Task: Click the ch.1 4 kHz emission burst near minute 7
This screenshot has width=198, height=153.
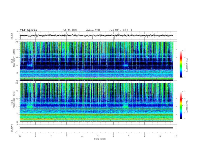Action: click(x=125, y=65)
